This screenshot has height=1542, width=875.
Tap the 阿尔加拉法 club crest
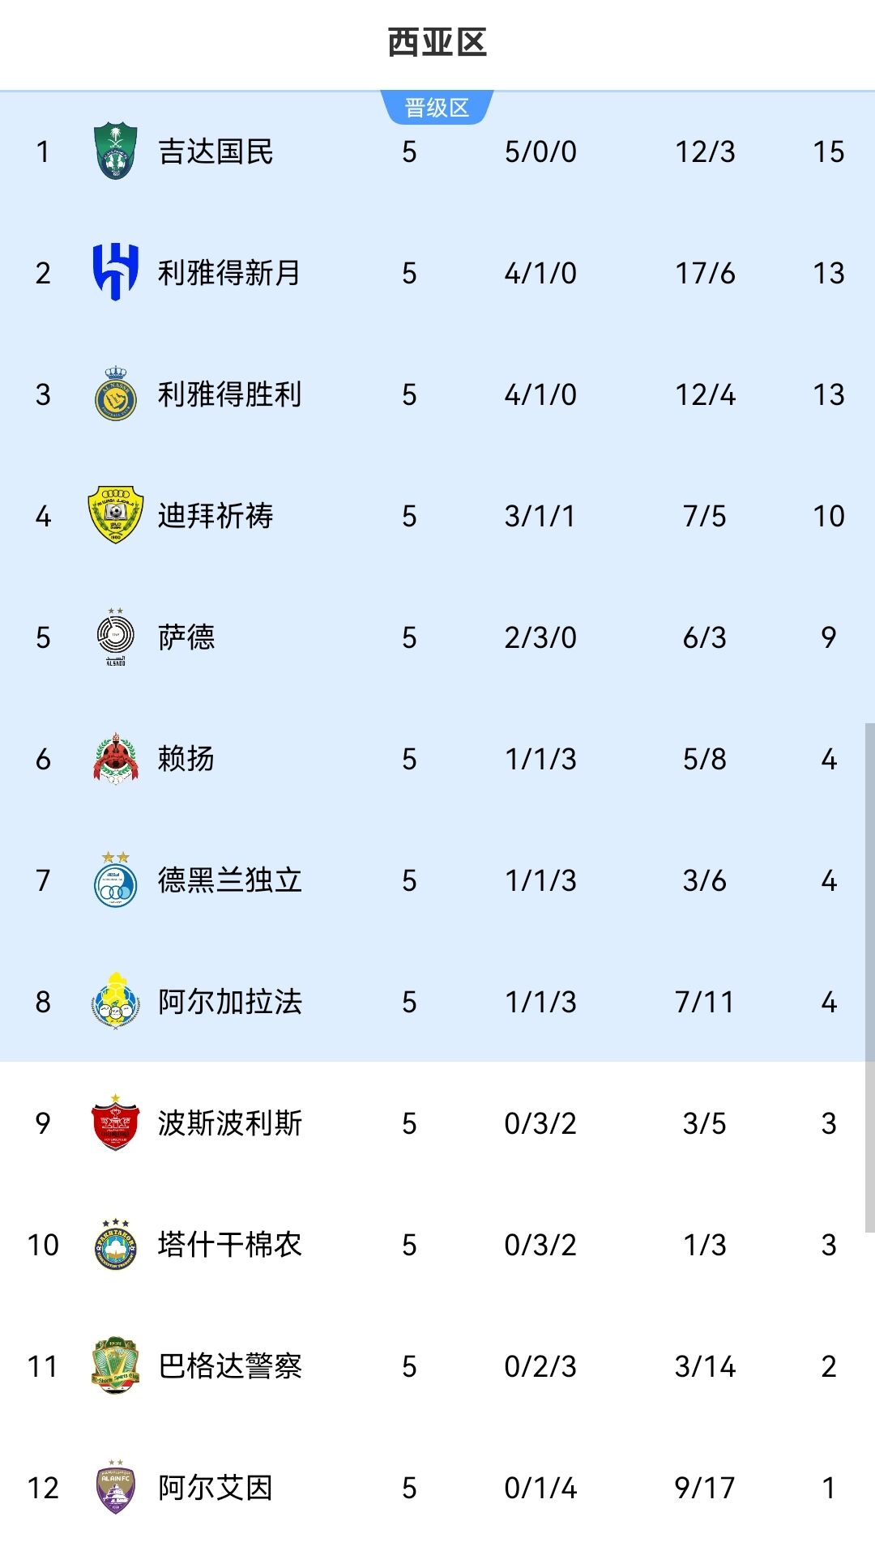click(x=115, y=1002)
